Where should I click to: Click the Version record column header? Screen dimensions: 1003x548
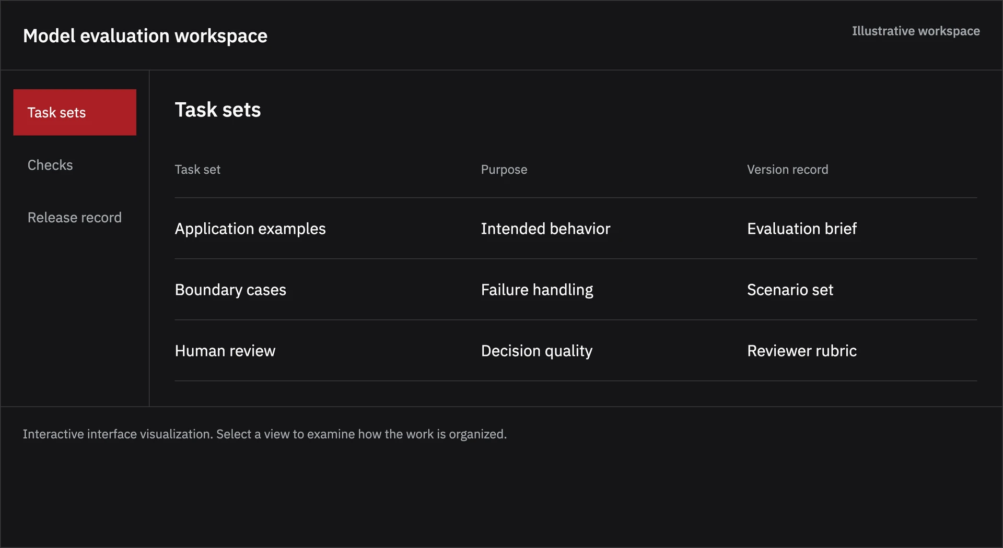coord(787,170)
